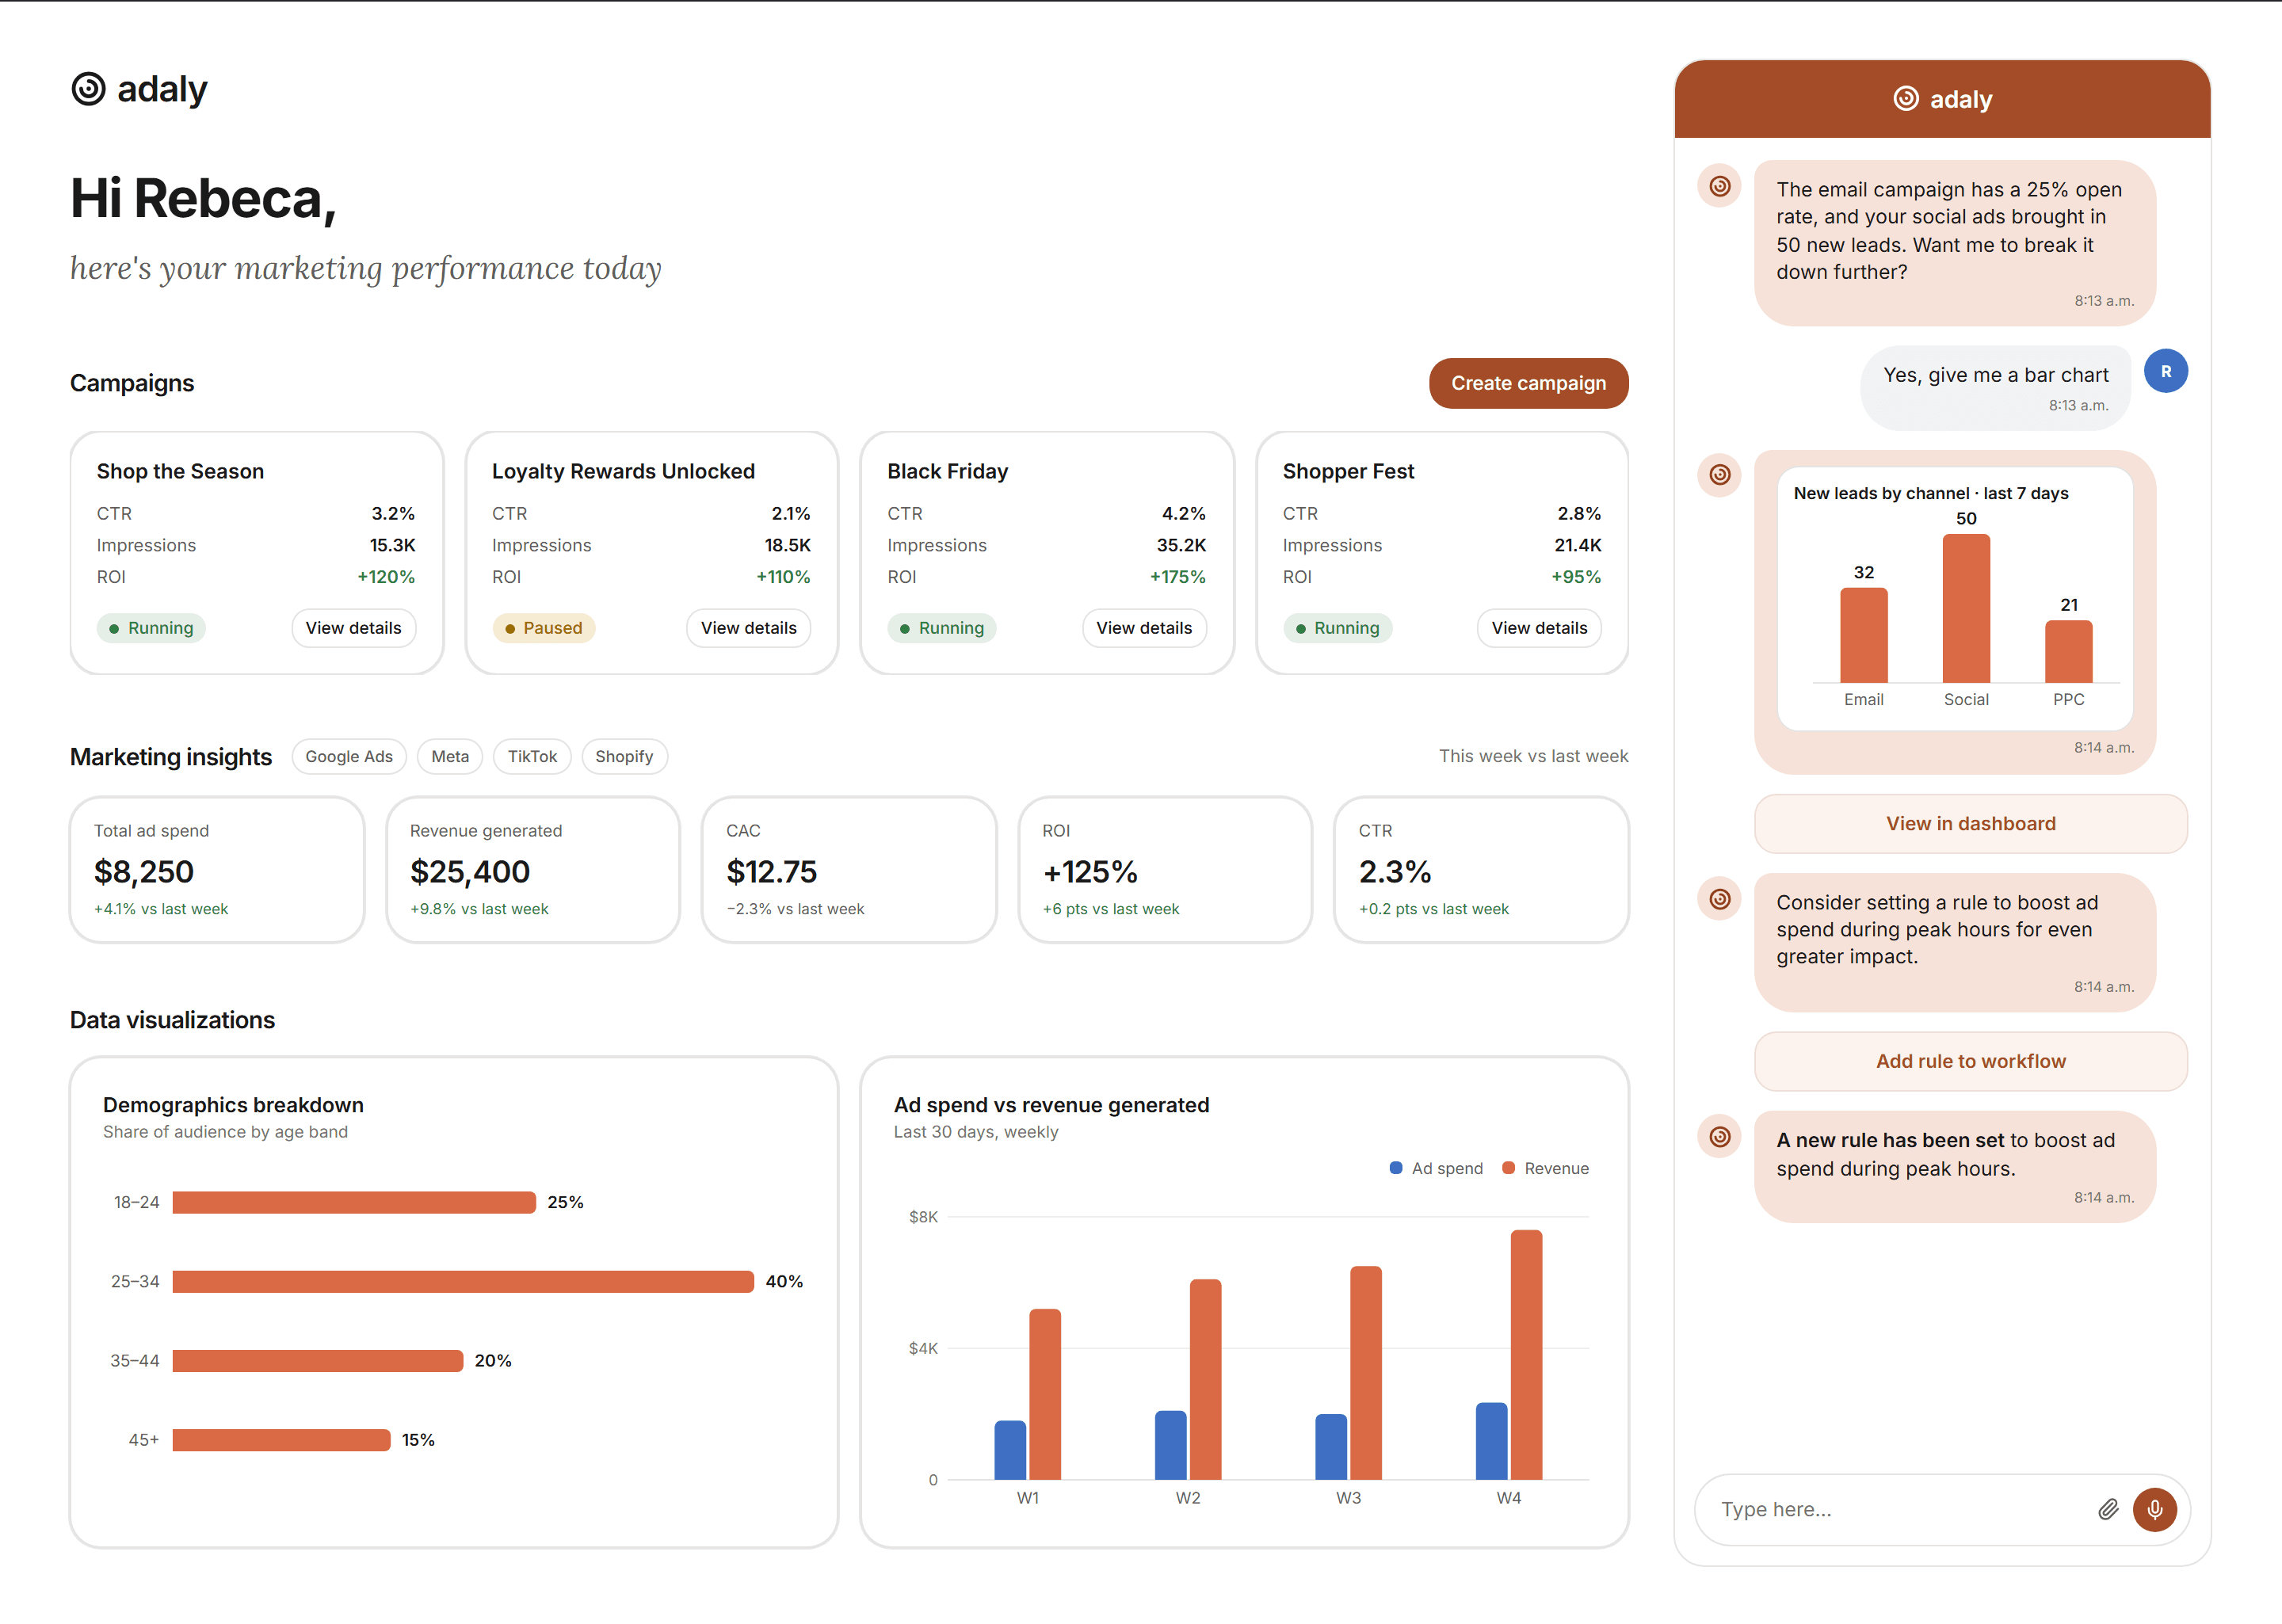Select the Meta filter chip

(450, 756)
